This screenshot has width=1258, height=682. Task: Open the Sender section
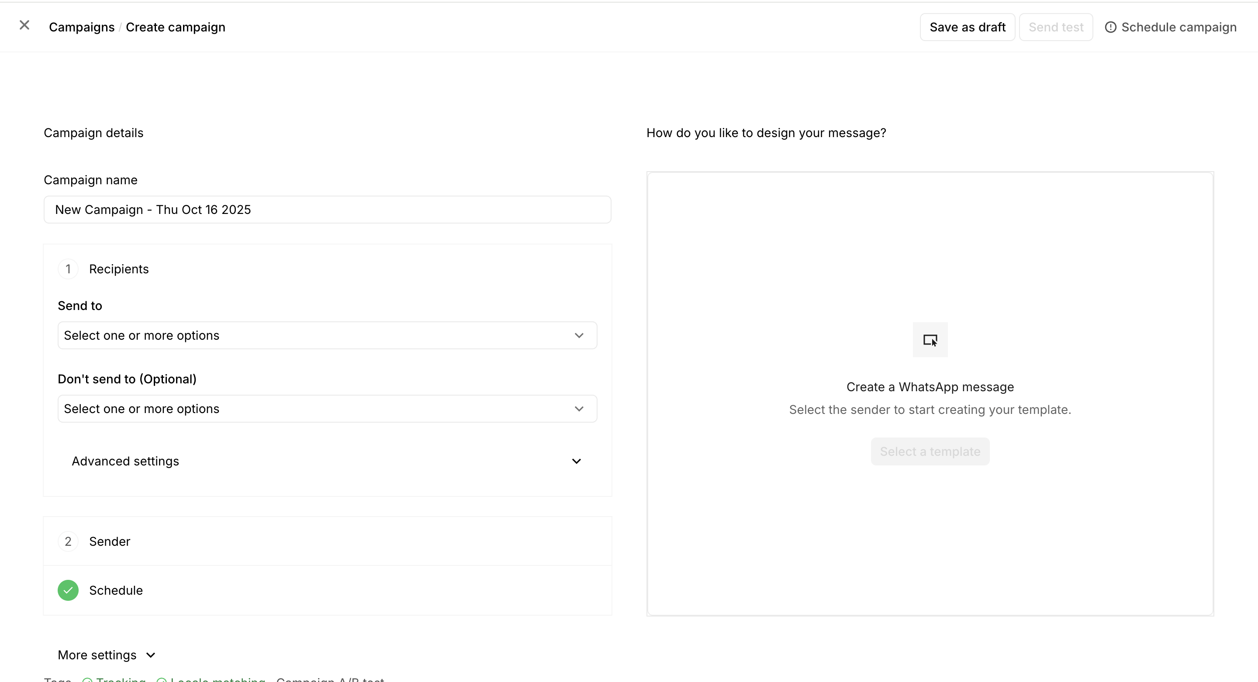tap(109, 541)
